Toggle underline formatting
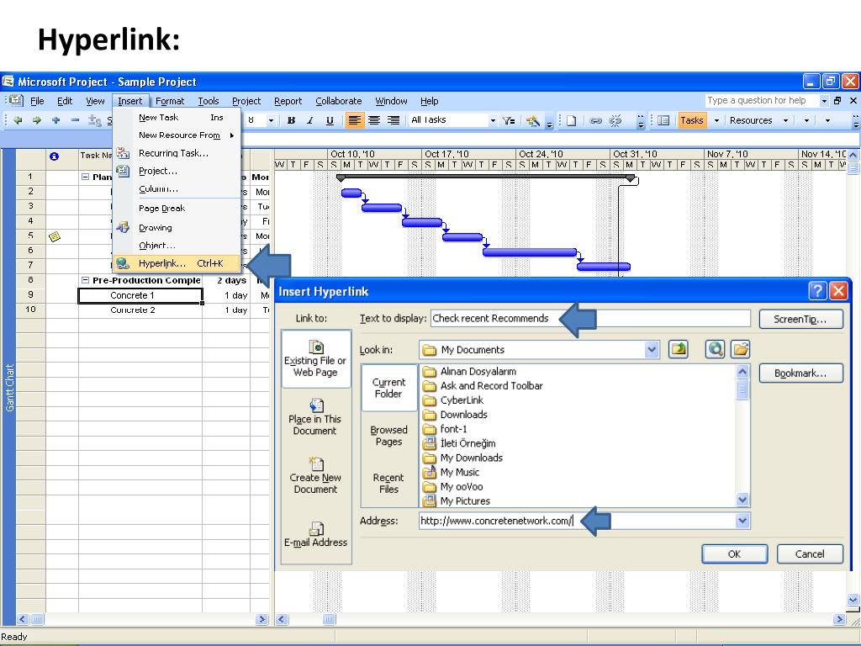 tap(330, 120)
